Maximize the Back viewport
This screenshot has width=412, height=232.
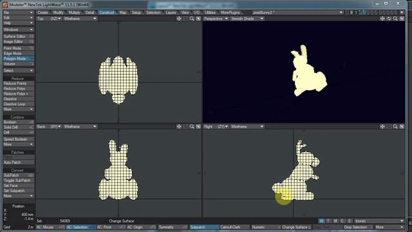click(x=198, y=126)
